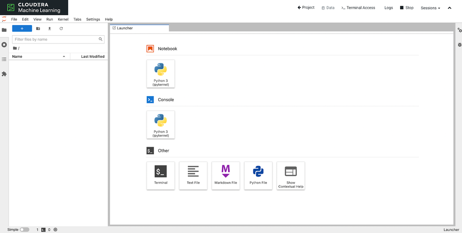The height and width of the screenshot is (233, 462).
Task: Open the Run menu
Action: tap(49, 19)
